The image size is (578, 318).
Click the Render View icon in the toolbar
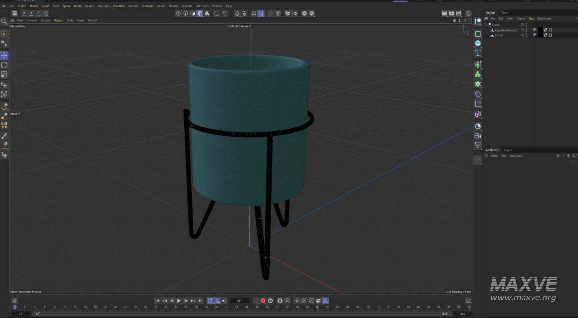444,13
